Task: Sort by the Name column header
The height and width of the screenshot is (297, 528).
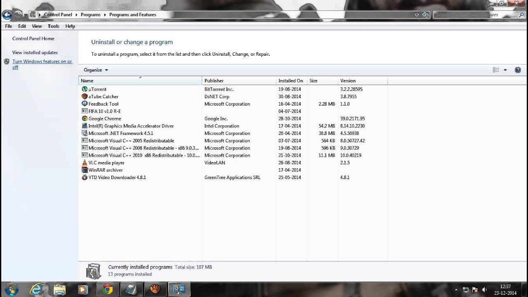Action: pos(140,81)
